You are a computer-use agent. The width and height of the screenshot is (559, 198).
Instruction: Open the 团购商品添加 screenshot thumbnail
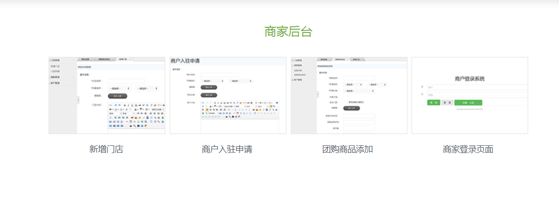click(x=349, y=95)
